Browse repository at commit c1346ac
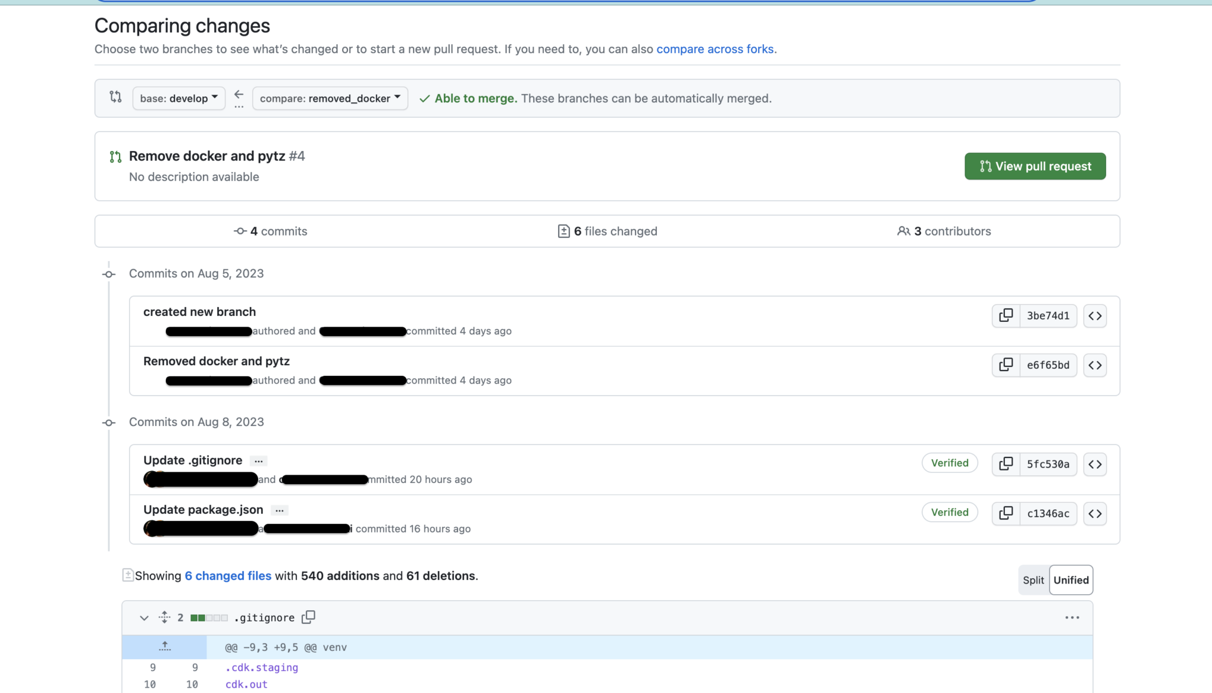Image resolution: width=1212 pixels, height=693 pixels. click(x=1095, y=513)
